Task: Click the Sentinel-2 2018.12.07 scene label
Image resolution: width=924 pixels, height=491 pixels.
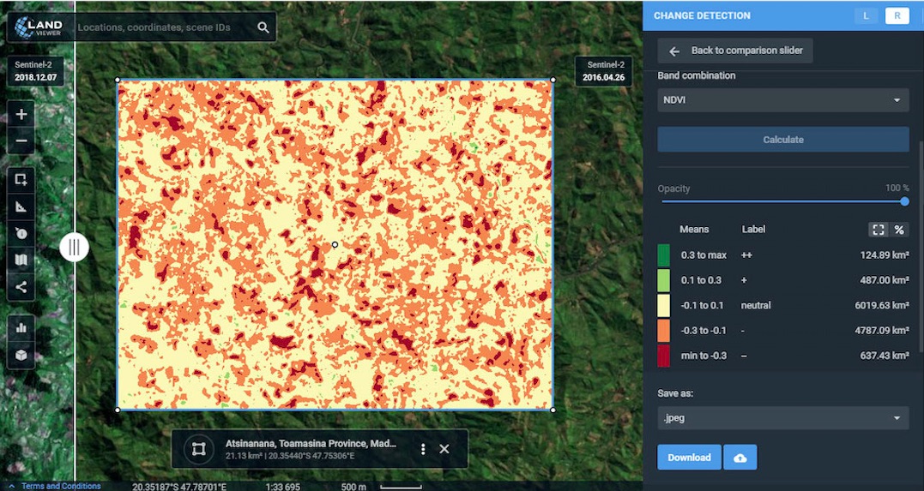Action: [x=36, y=72]
